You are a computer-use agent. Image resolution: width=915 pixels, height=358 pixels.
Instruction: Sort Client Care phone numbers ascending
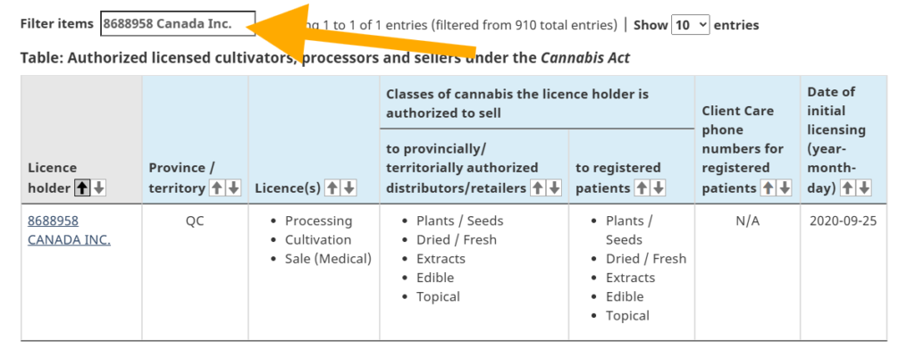click(768, 188)
